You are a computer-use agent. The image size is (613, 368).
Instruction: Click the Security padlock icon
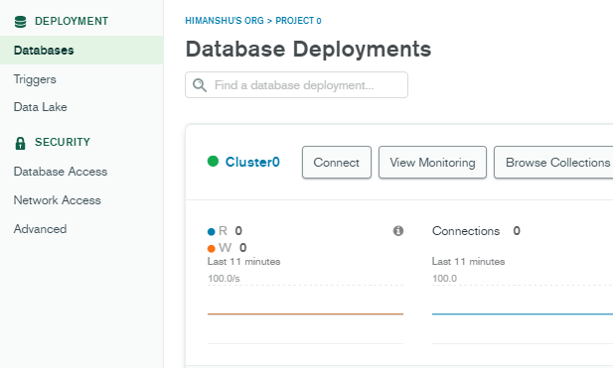coord(20,143)
